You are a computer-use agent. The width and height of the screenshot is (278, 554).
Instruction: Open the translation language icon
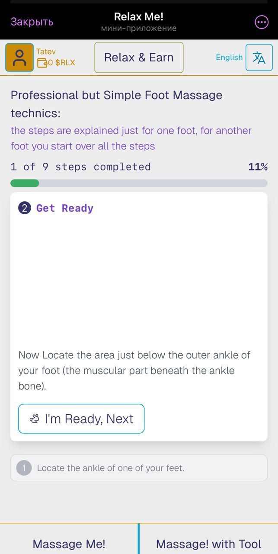click(260, 57)
